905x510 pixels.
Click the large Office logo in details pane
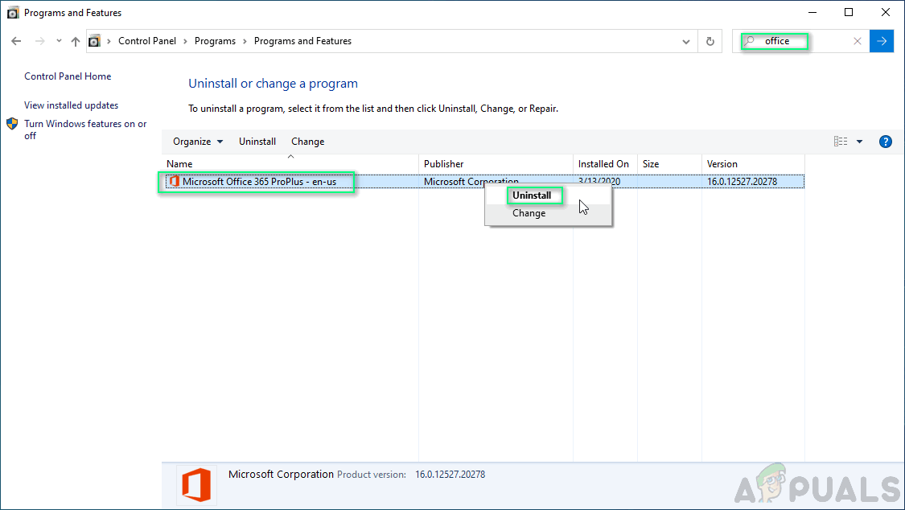[x=196, y=485]
